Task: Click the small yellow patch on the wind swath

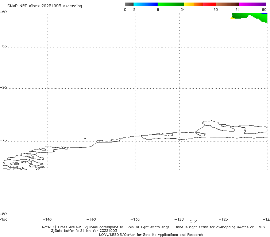Action: [x=232, y=18]
